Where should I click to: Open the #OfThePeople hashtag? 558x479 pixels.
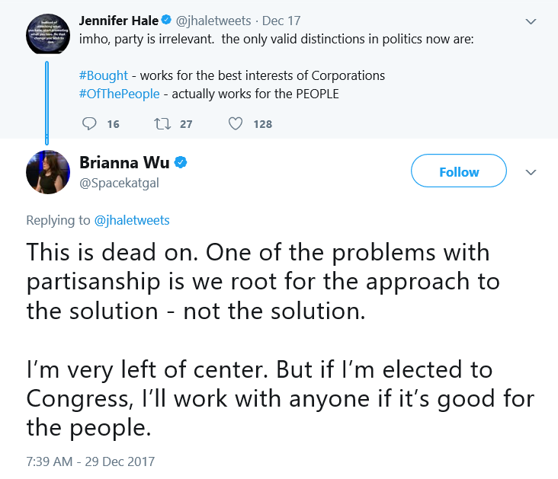[119, 94]
